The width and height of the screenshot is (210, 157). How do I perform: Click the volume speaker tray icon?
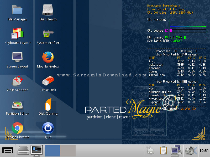pos(191,151)
